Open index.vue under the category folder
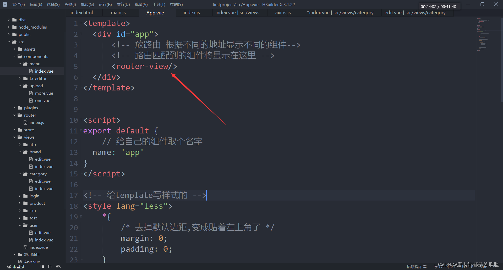Viewport: 503px width, 270px height. pos(44,188)
